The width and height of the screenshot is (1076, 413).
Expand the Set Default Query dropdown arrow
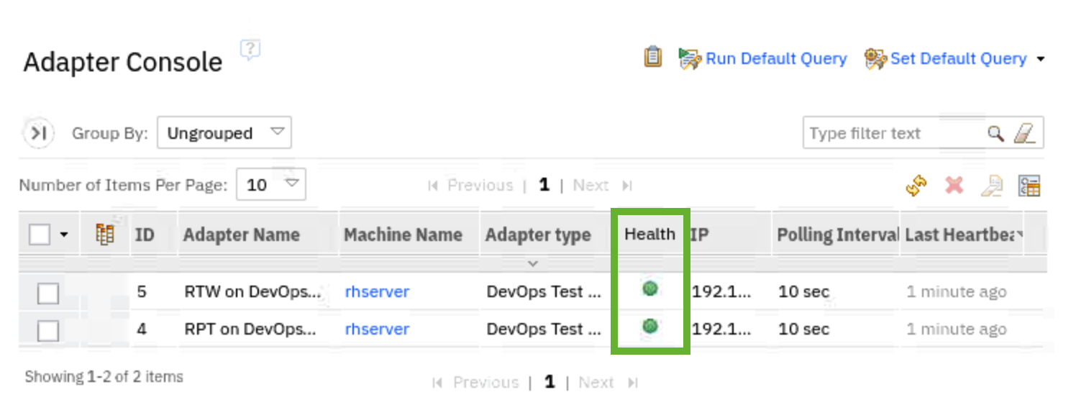(x=1040, y=59)
